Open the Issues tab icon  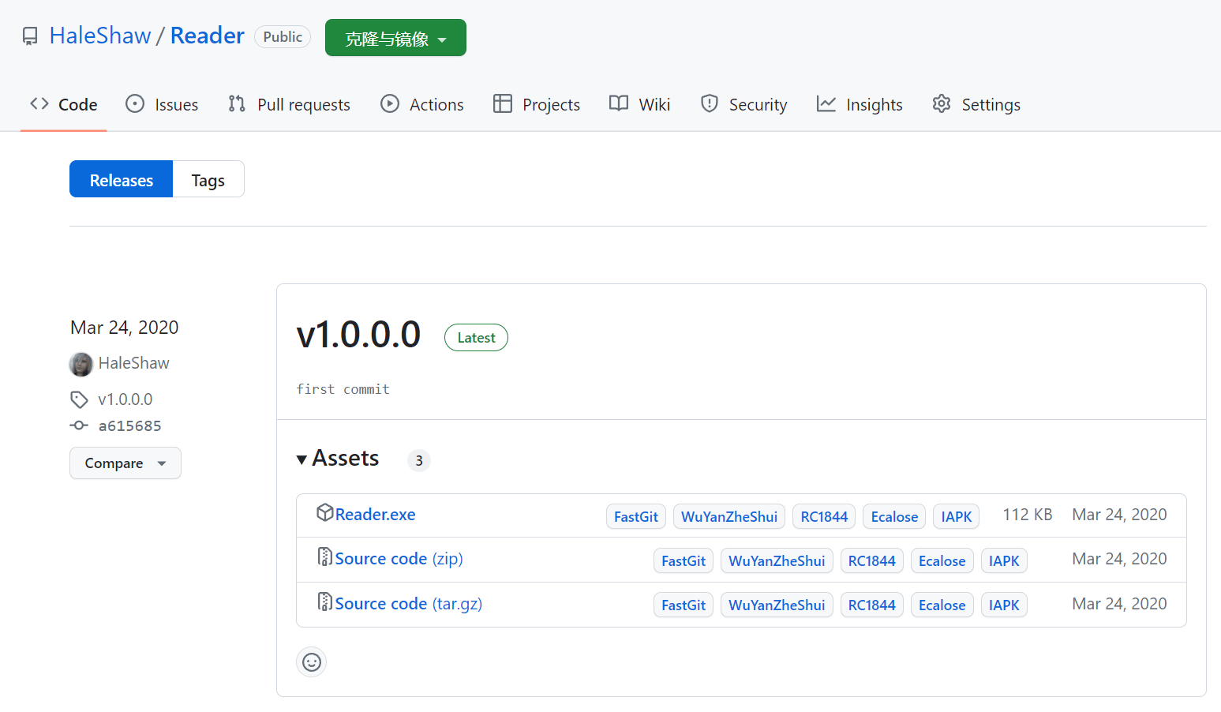[x=134, y=103]
